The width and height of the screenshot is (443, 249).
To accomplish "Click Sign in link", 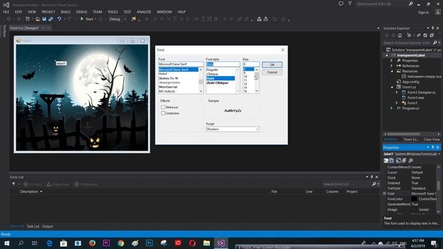I will point(424,12).
